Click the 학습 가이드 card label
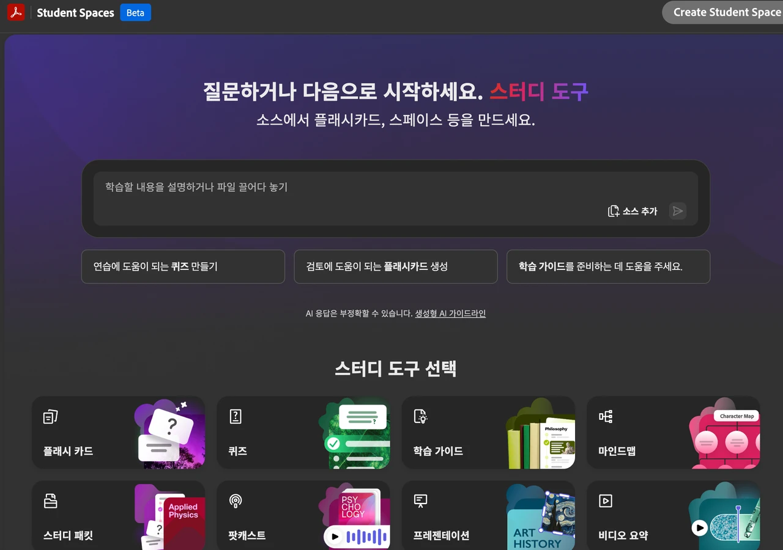The width and height of the screenshot is (783, 550). 438,451
